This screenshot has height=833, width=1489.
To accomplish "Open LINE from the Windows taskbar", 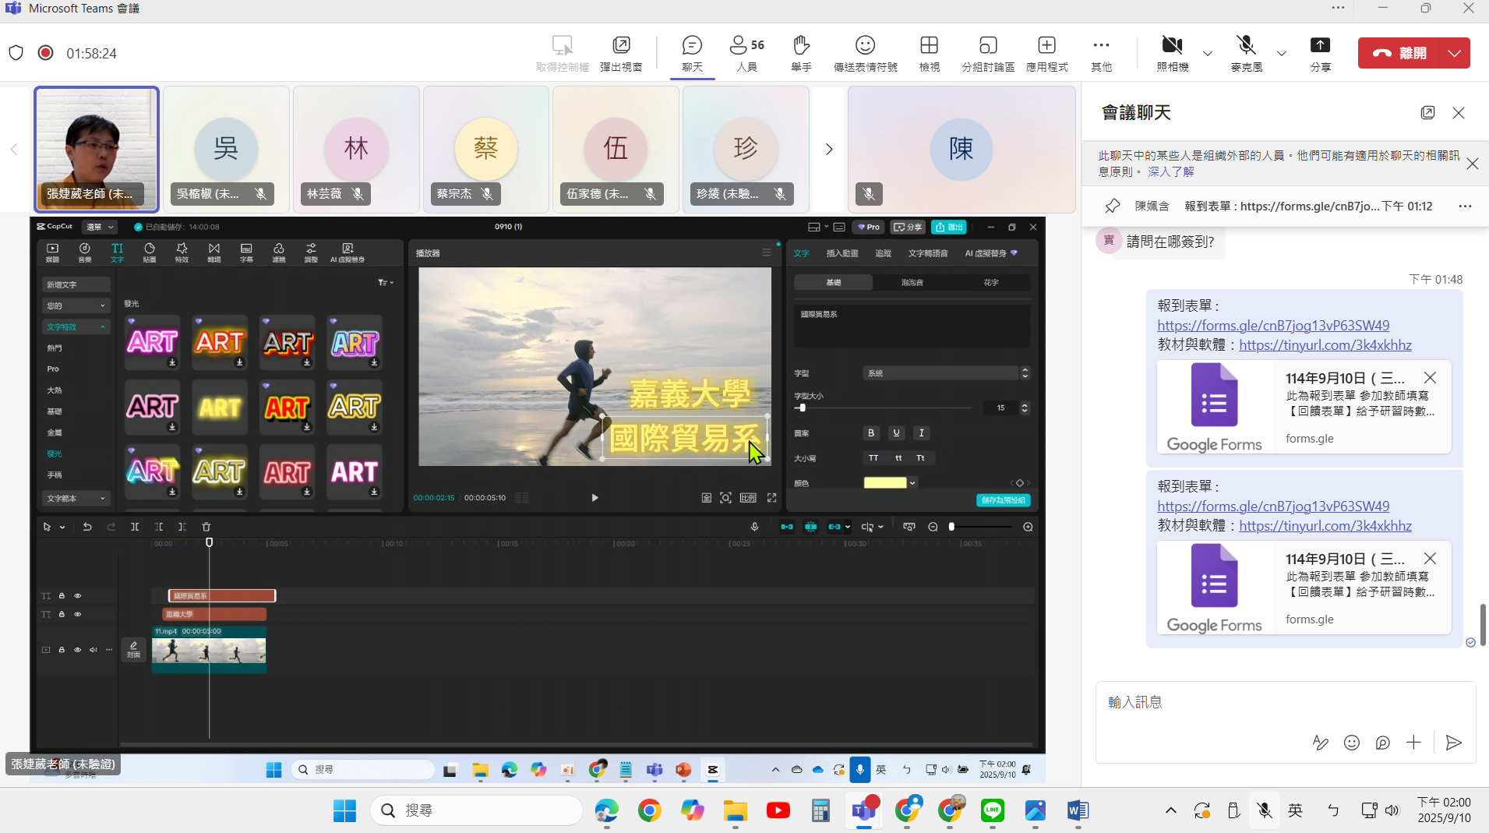I will [x=992, y=810].
